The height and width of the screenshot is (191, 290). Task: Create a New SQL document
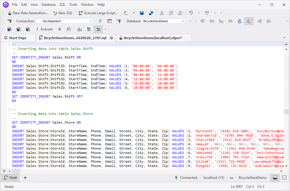(63, 13)
